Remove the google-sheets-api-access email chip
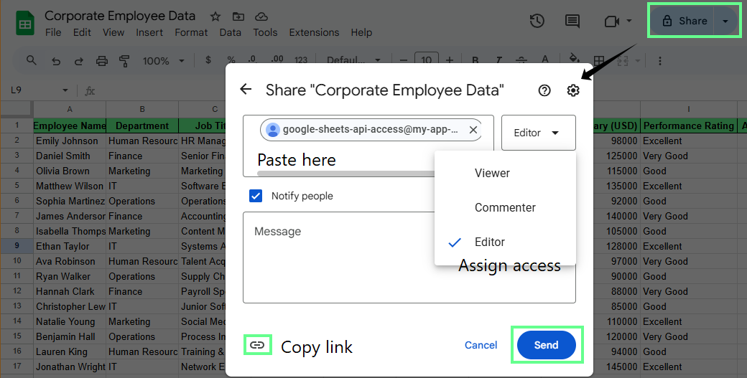This screenshot has height=378, width=747. (473, 130)
